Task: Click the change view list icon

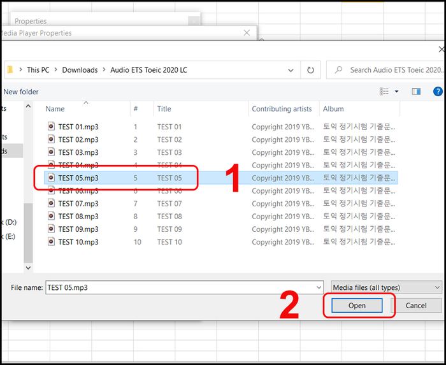Action: pos(384,92)
